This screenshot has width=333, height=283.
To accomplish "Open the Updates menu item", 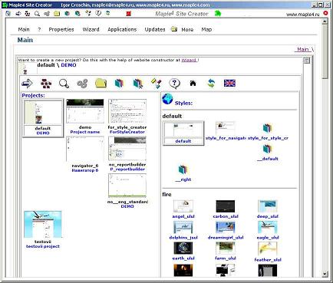I will click(x=155, y=29).
